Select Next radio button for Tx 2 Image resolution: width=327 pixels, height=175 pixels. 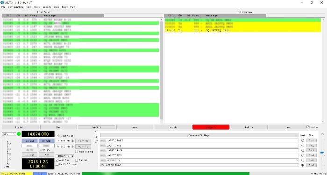[303, 146]
